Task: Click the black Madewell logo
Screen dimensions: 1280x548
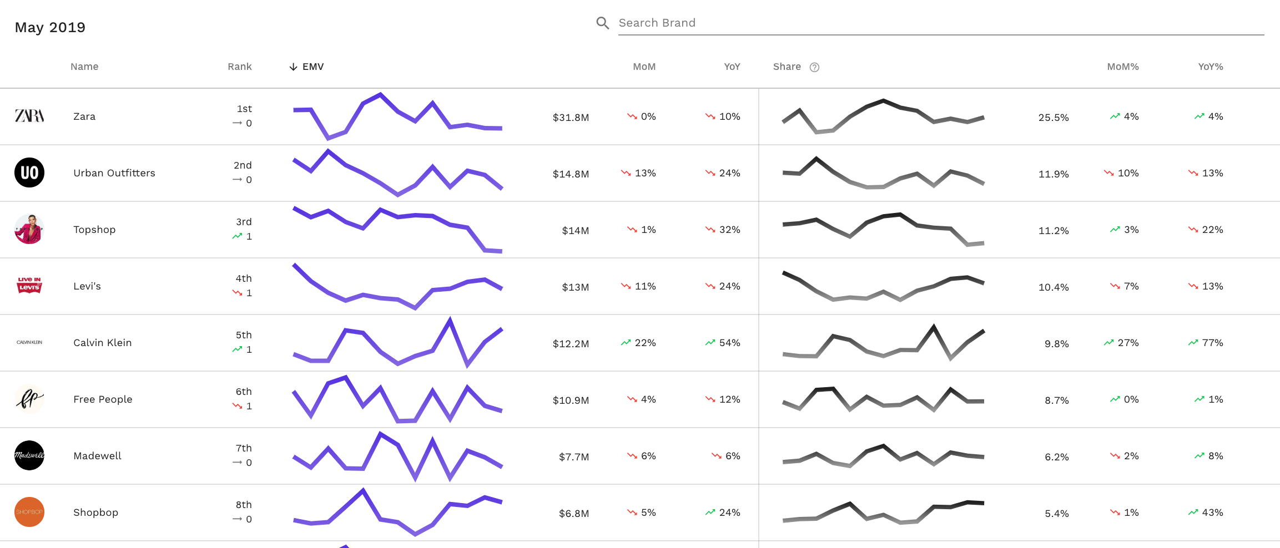Action: click(29, 455)
